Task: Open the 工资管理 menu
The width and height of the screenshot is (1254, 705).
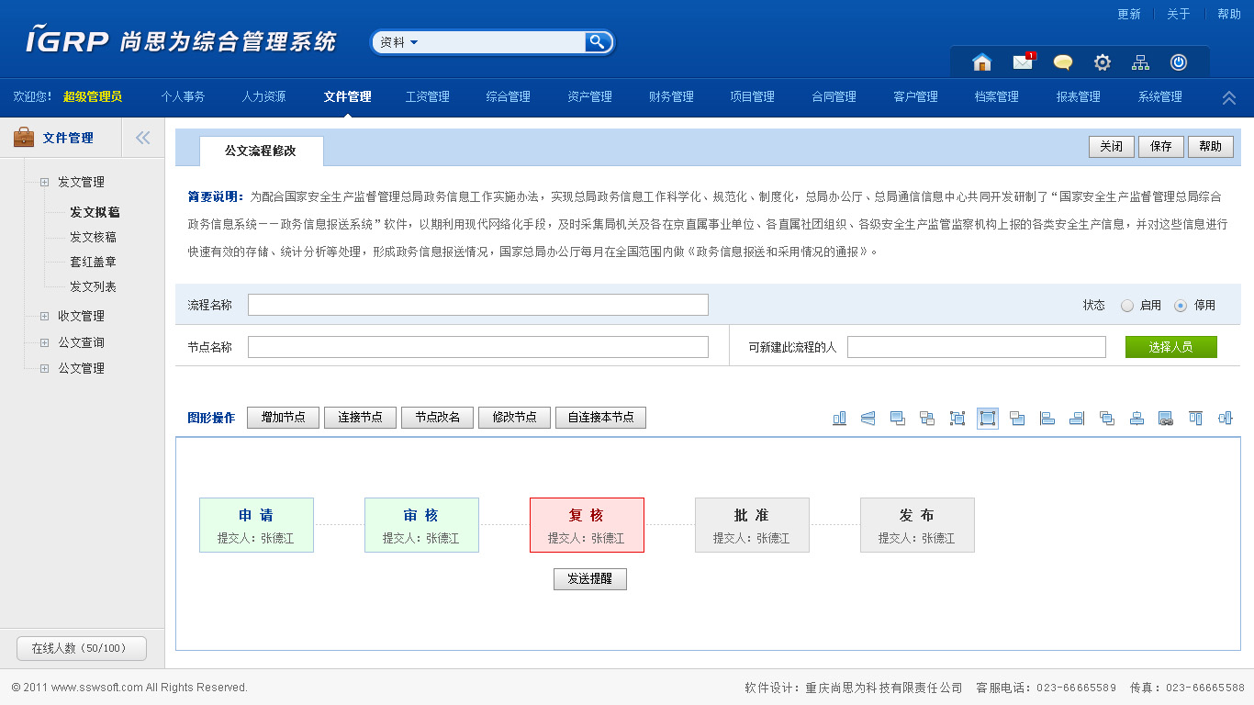Action: click(x=427, y=96)
